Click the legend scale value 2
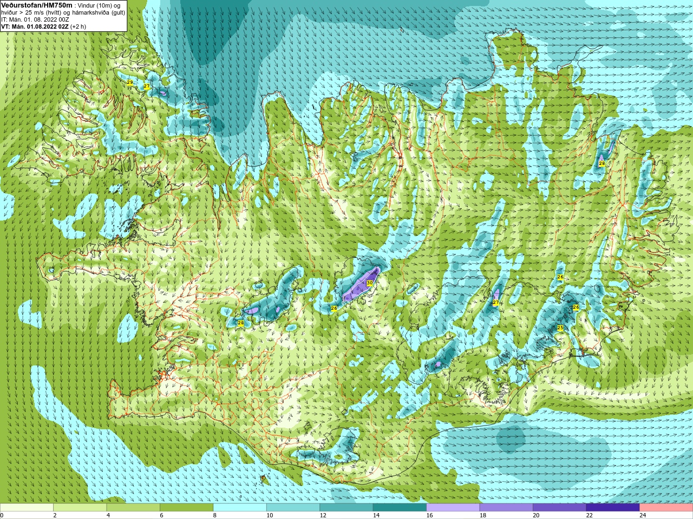 coord(55,515)
